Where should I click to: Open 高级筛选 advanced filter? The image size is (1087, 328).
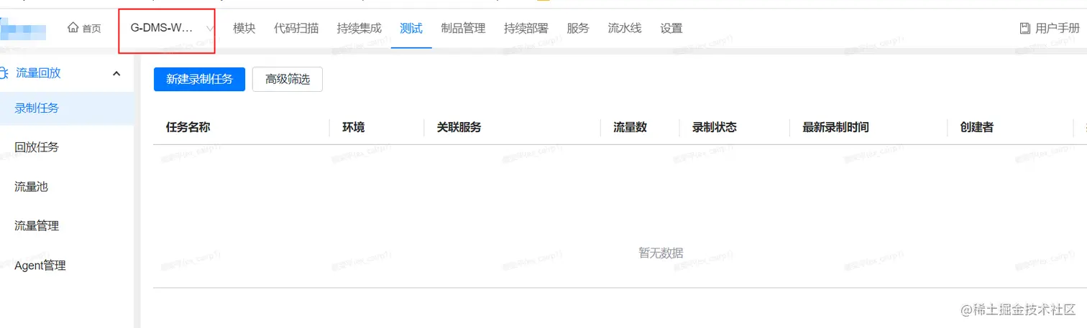coord(288,79)
